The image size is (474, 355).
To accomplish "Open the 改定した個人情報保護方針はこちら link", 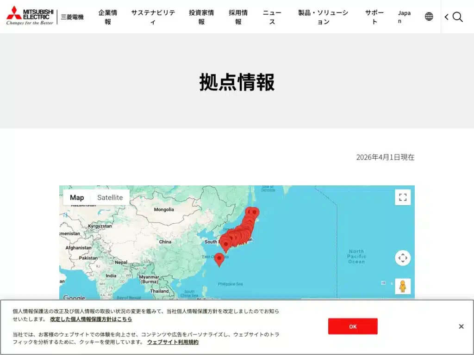I will [91, 319].
